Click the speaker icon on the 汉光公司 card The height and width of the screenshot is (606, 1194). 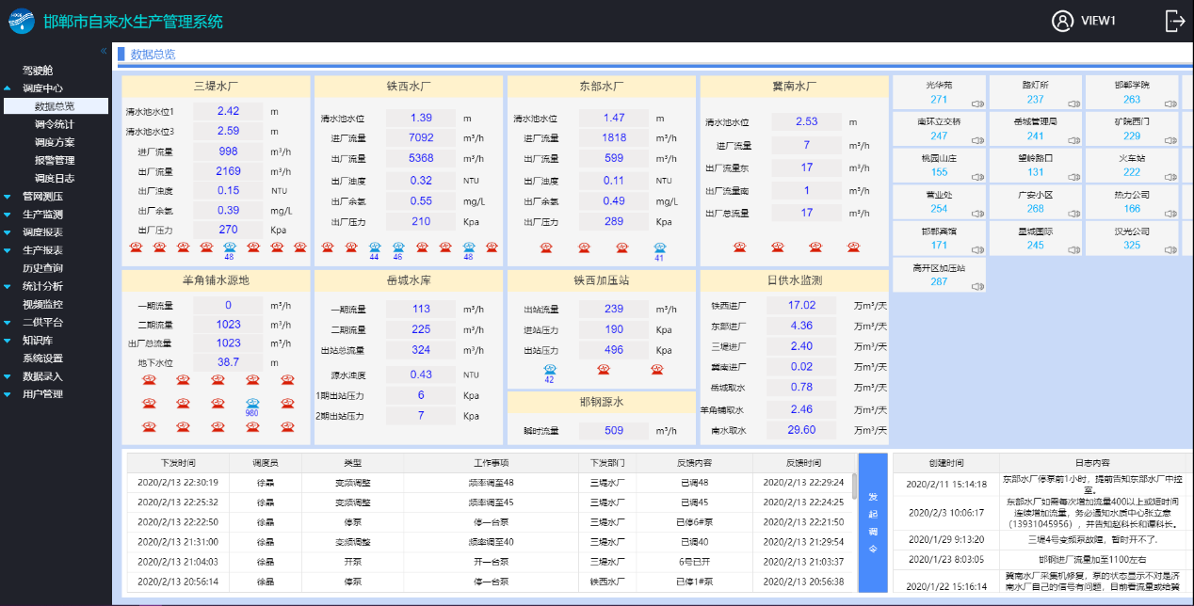click(1170, 250)
